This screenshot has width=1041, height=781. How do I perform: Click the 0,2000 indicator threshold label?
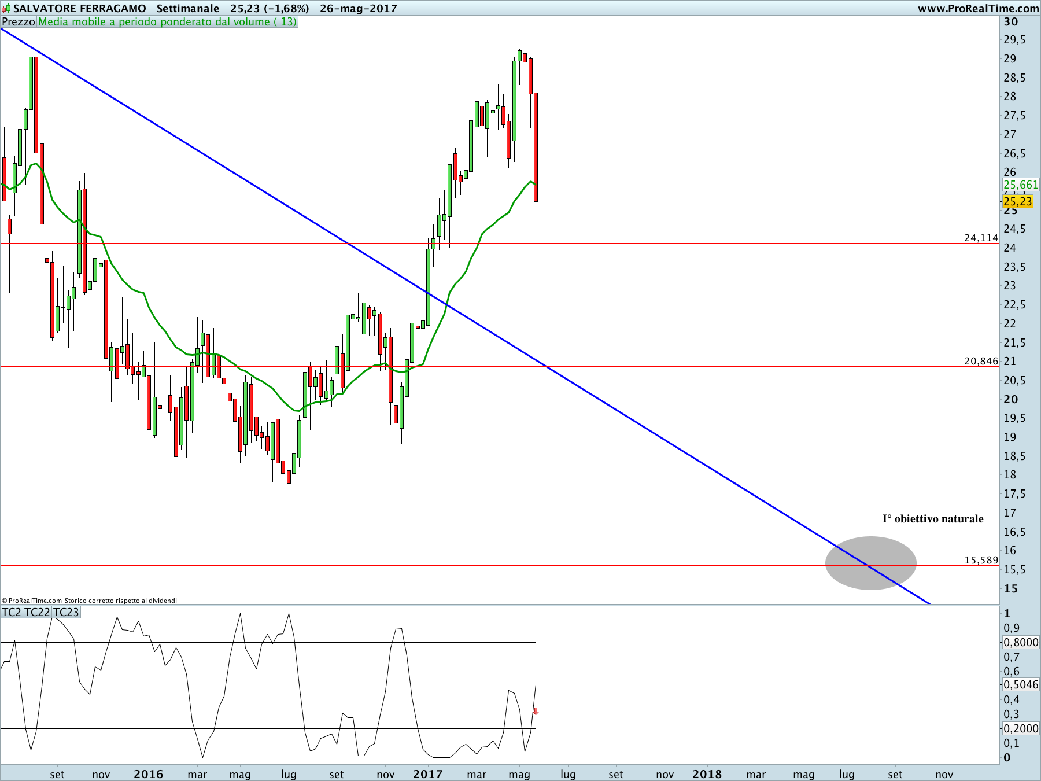(1021, 728)
